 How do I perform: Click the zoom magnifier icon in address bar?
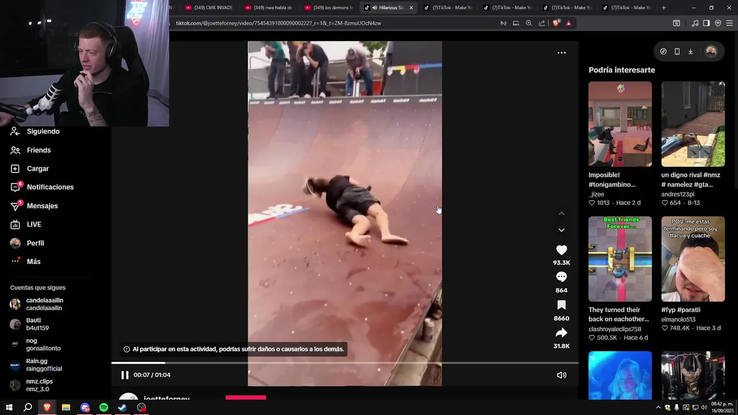529,23
